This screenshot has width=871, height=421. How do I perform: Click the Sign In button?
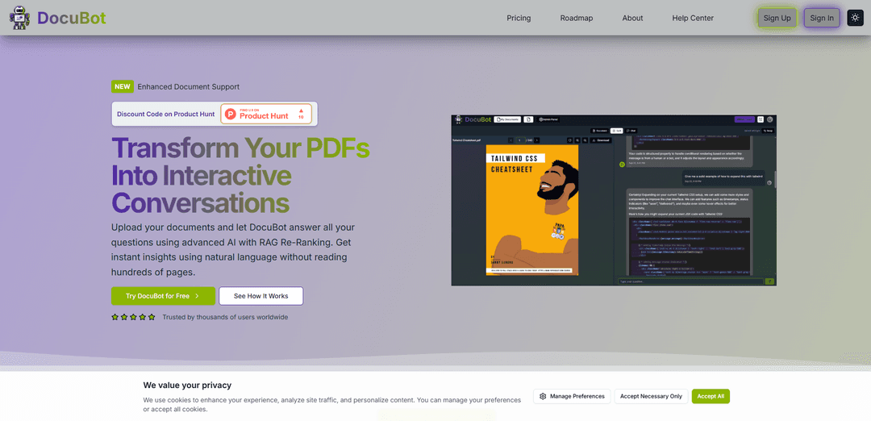pos(822,18)
